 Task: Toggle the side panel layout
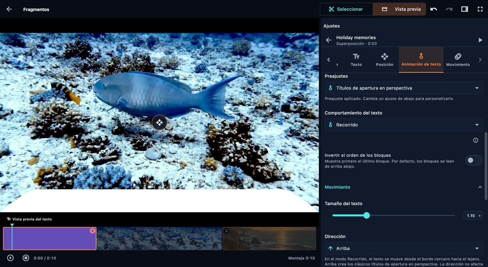pos(465,9)
